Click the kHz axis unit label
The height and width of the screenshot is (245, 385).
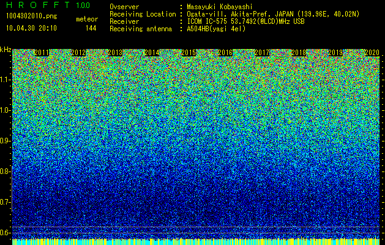click(6, 50)
